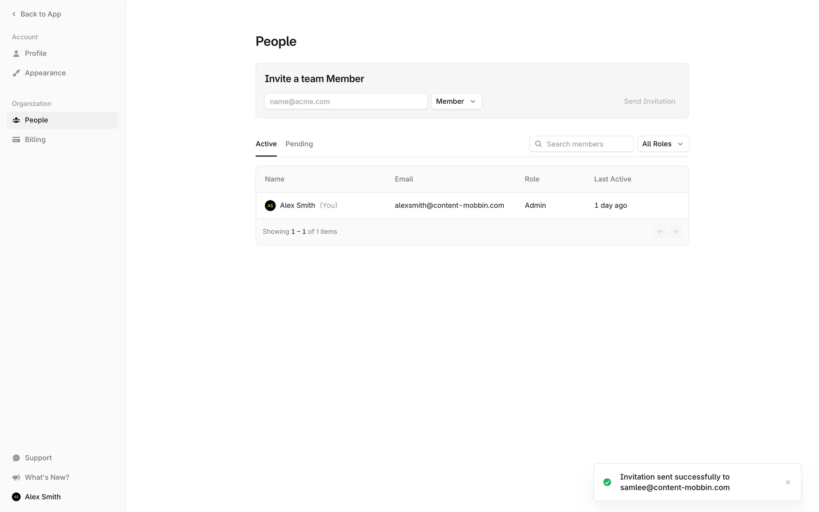This screenshot has width=819, height=512.
Task: Open Support chat bubble icon
Action: [x=16, y=458]
